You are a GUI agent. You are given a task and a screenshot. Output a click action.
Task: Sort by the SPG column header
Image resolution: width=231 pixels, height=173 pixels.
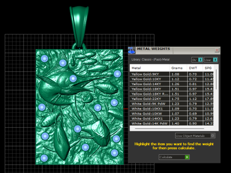[208, 68]
